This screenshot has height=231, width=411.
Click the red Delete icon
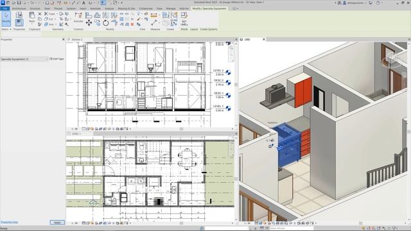132,24
